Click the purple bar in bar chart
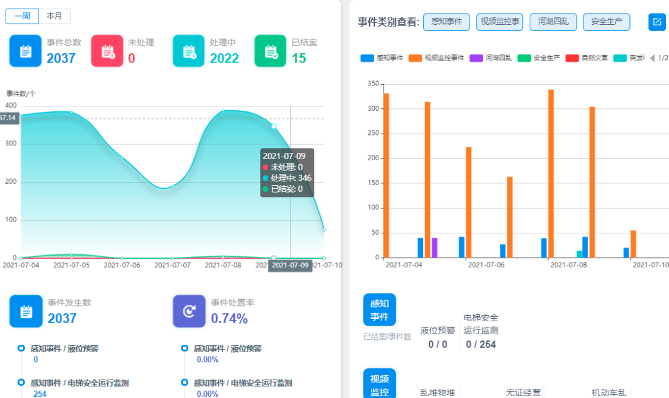 [434, 248]
